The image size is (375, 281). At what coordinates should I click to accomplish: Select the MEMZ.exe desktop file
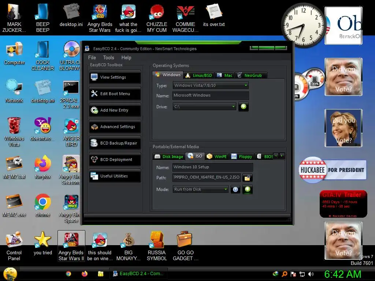(x=14, y=206)
